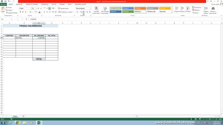Image resolution: width=223 pixels, height=125 pixels.
Task: Click the Name Box showing C6
Action: (6, 19)
